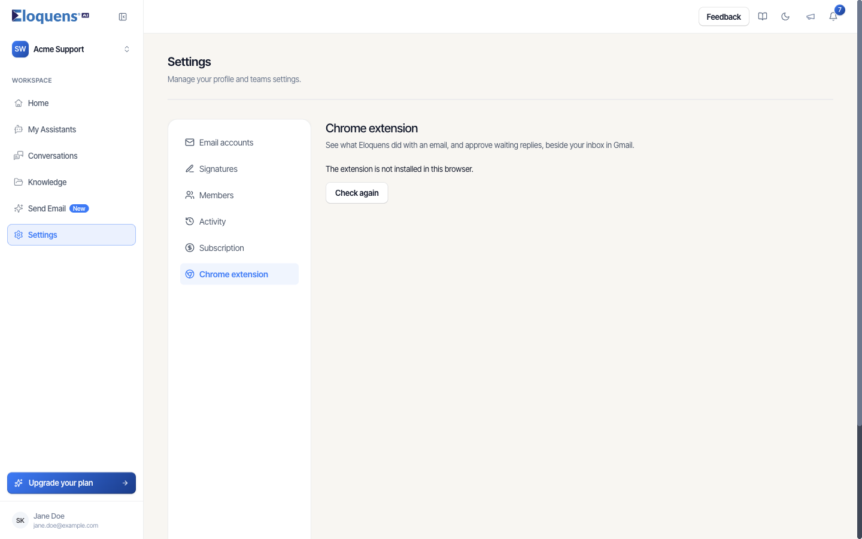Click the SK user avatar
The height and width of the screenshot is (539, 862).
(20, 520)
